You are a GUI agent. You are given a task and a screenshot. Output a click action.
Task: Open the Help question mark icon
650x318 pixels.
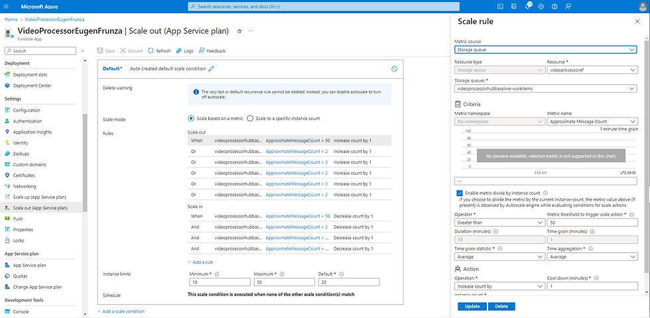tap(554, 6)
